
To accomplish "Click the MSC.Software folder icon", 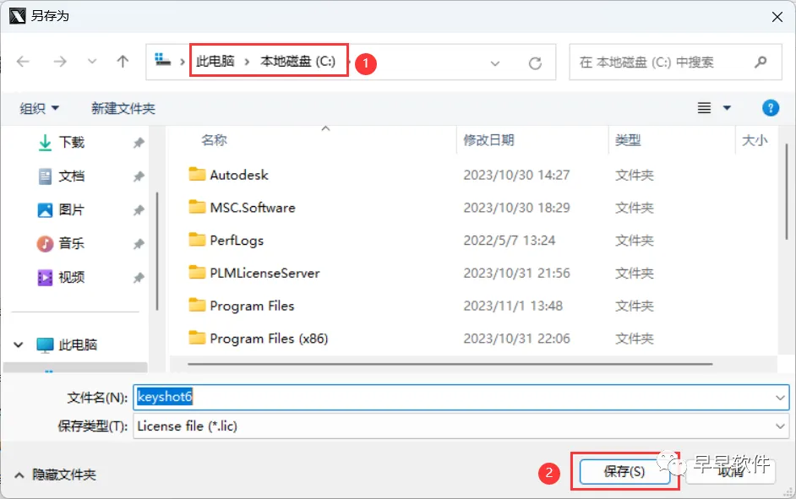I will click(x=197, y=207).
